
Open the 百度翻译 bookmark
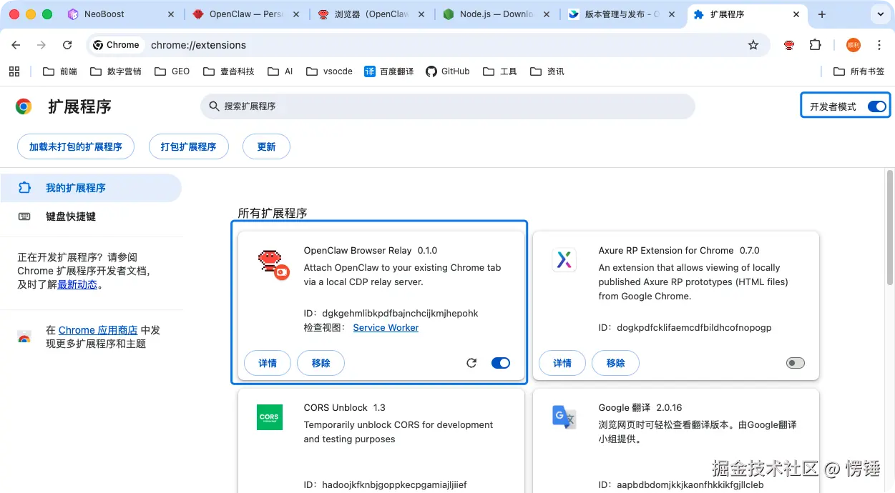[x=389, y=71]
